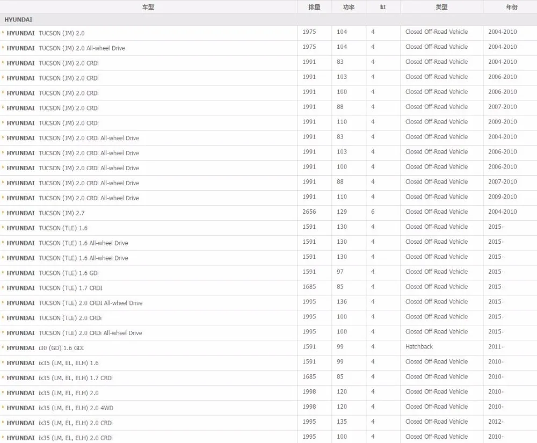Click the 缸 column header
Image resolution: width=537 pixels, height=443 pixels.
click(x=383, y=7)
